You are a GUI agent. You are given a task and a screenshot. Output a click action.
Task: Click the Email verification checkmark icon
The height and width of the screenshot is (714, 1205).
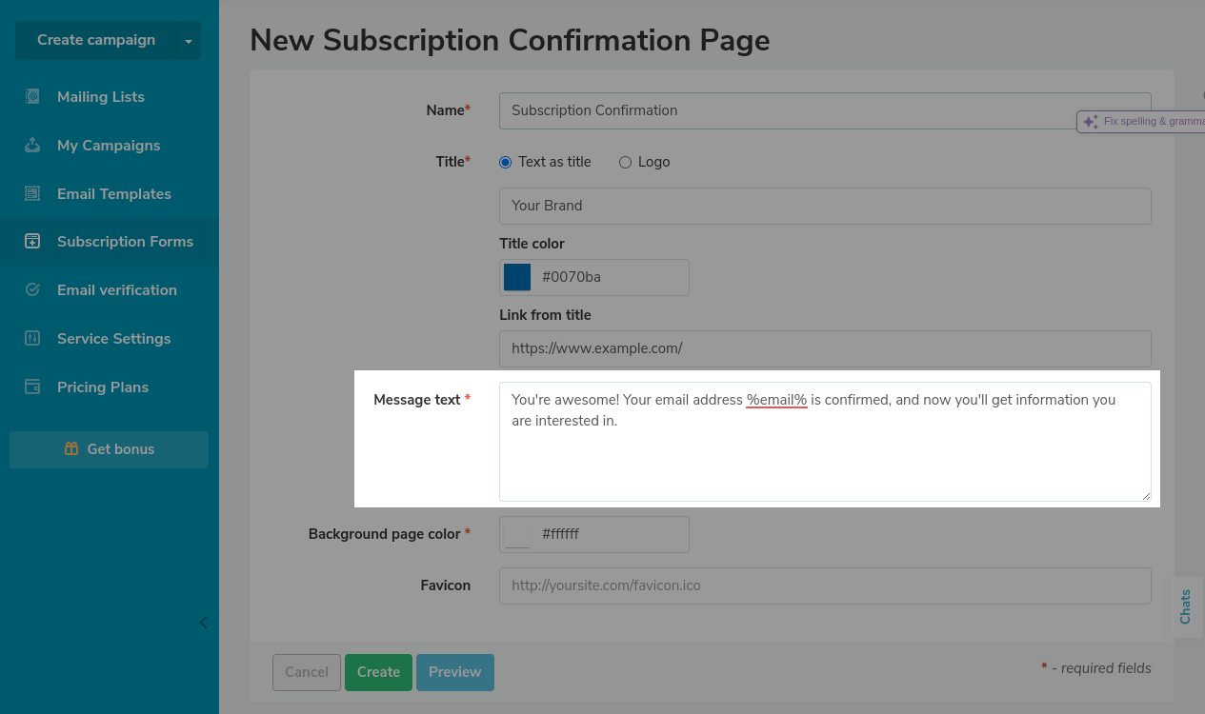click(x=32, y=289)
